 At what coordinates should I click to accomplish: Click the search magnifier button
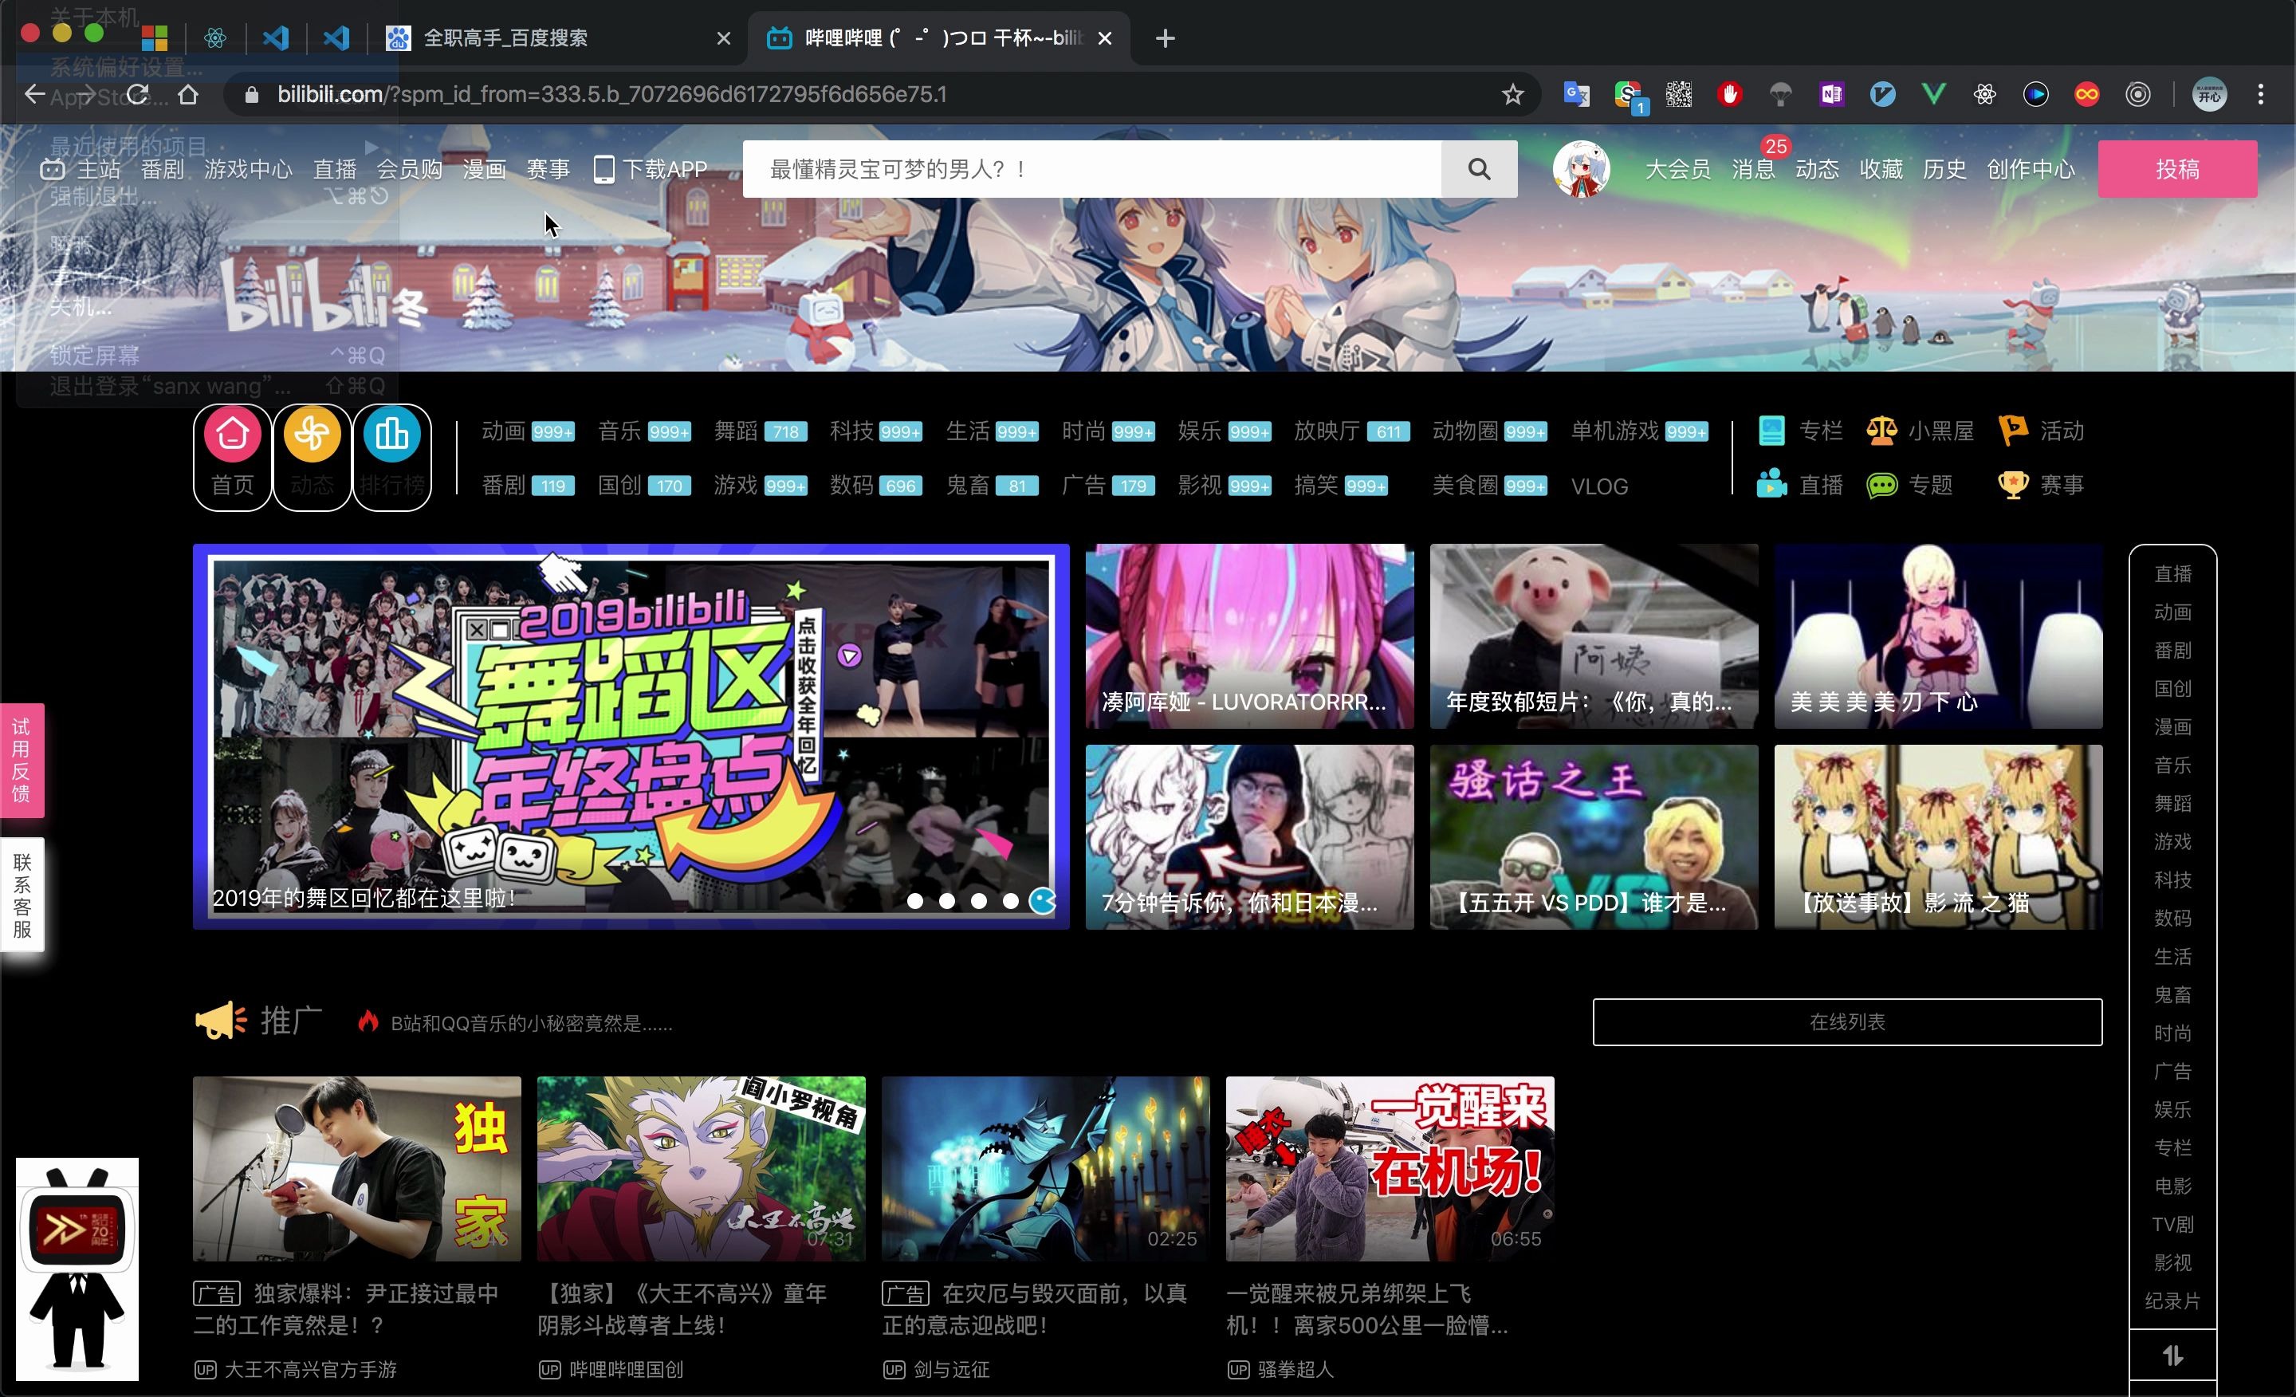click(x=1479, y=169)
